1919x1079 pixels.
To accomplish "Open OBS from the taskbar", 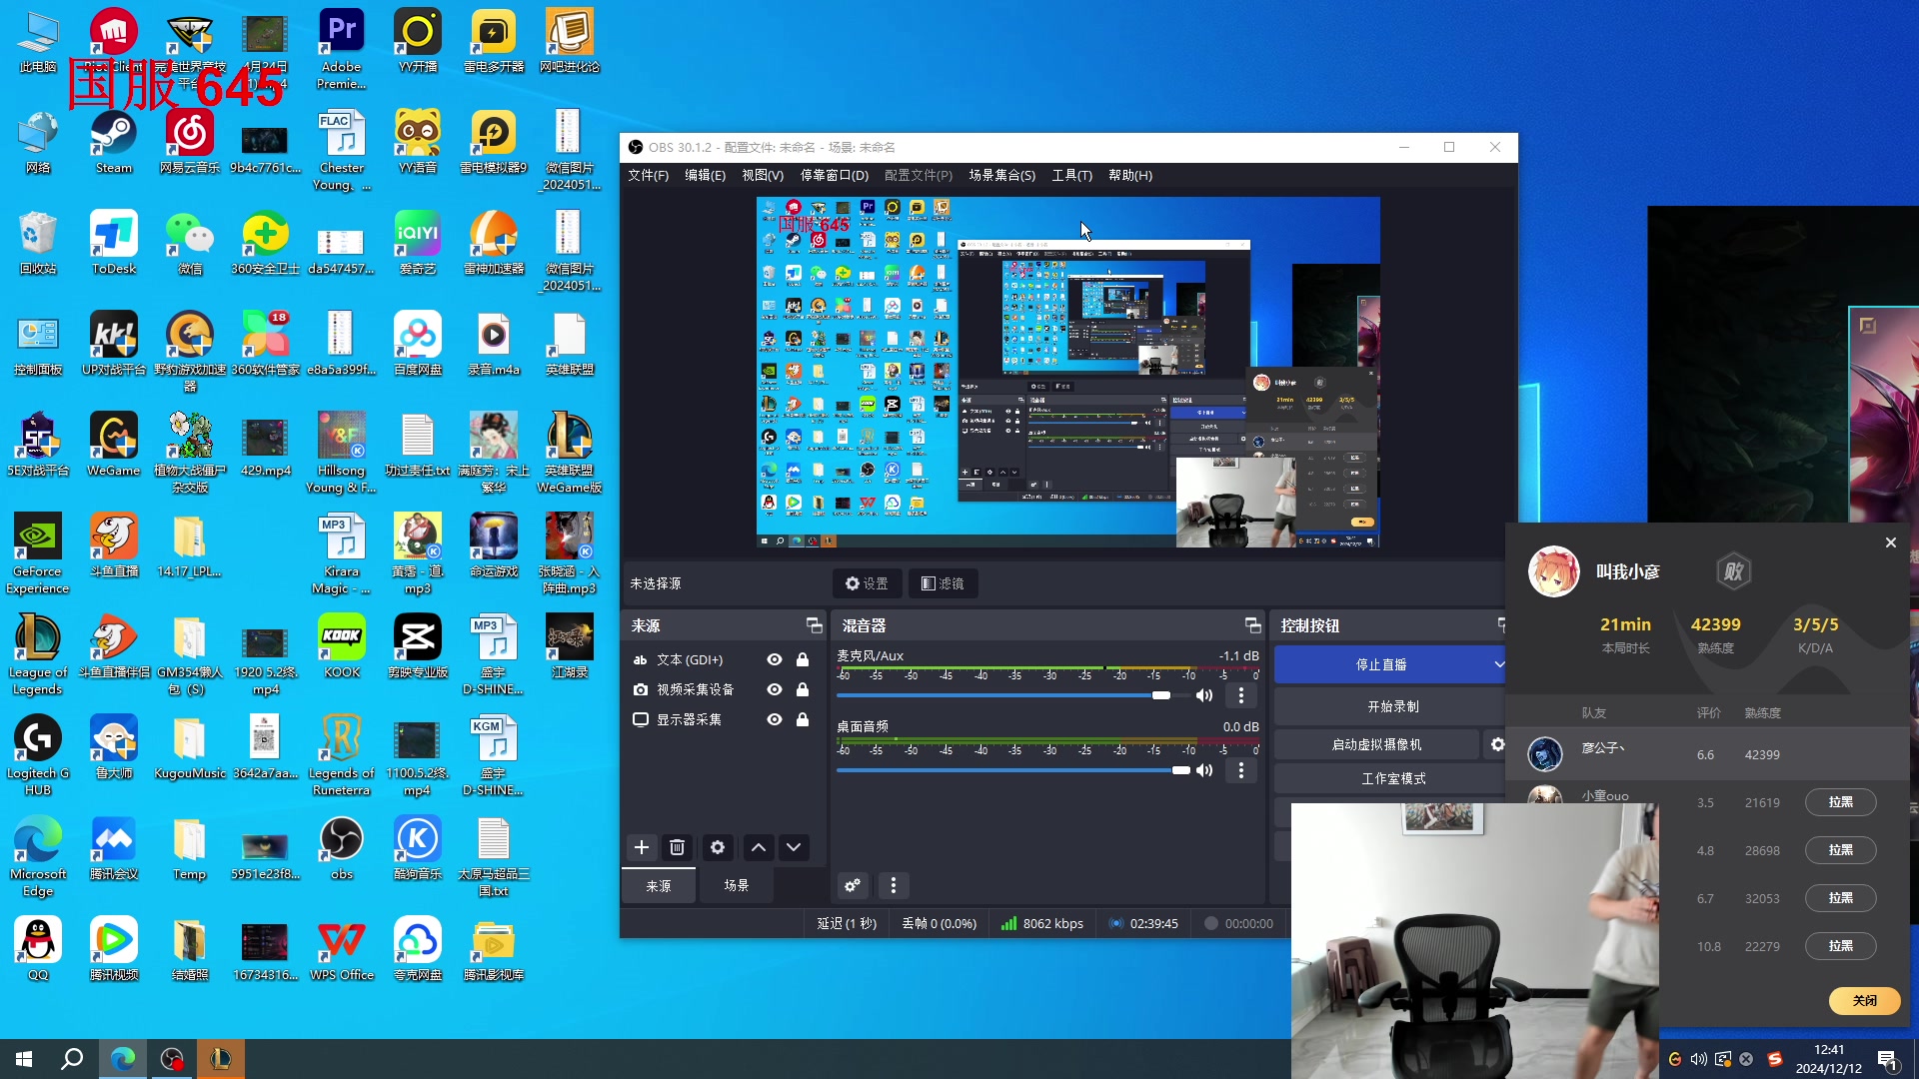I will [x=172, y=1059].
